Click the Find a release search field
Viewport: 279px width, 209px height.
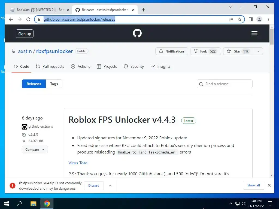click(225, 84)
